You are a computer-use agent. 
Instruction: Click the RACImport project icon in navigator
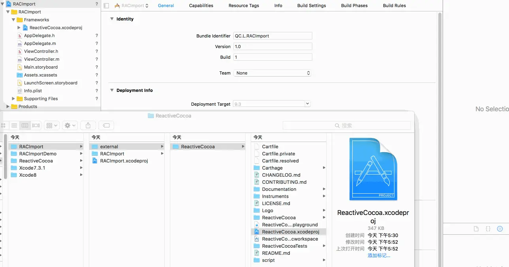click(x=9, y=4)
